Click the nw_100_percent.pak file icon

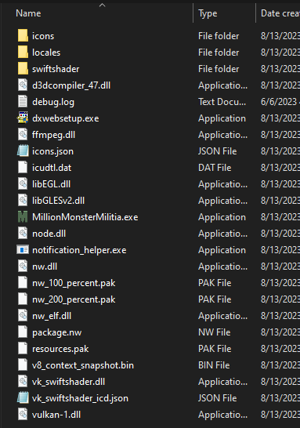pyautogui.click(x=23, y=282)
